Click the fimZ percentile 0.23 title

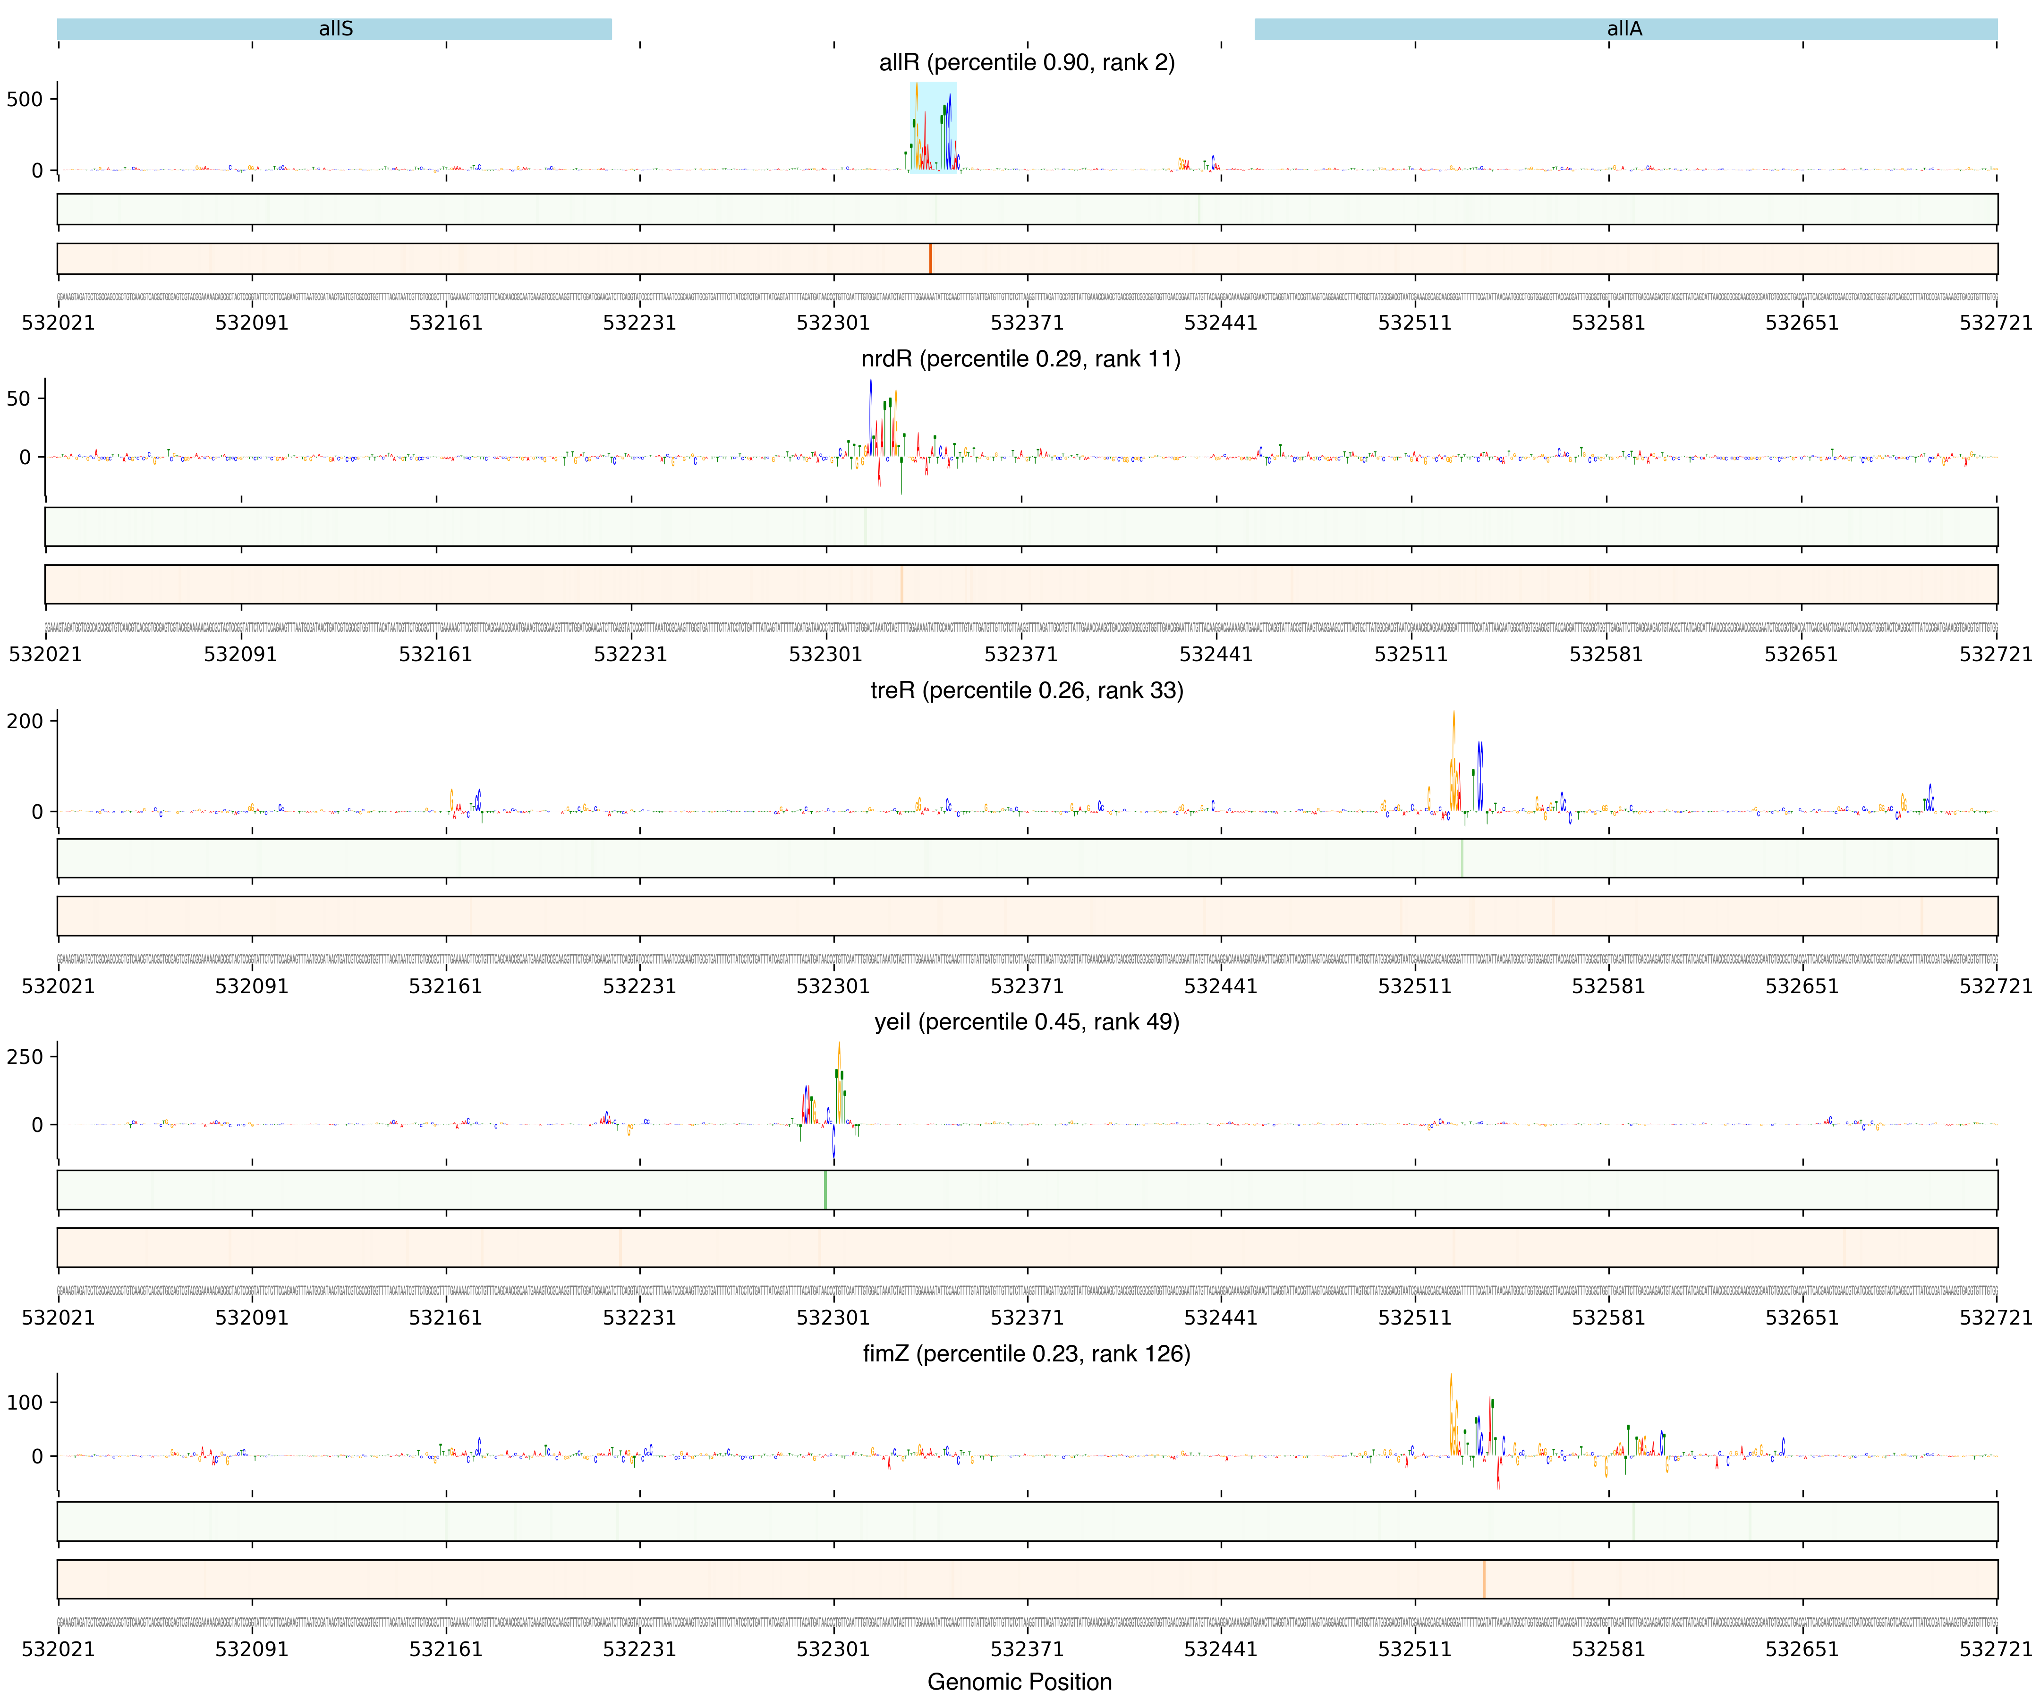1026,1354
